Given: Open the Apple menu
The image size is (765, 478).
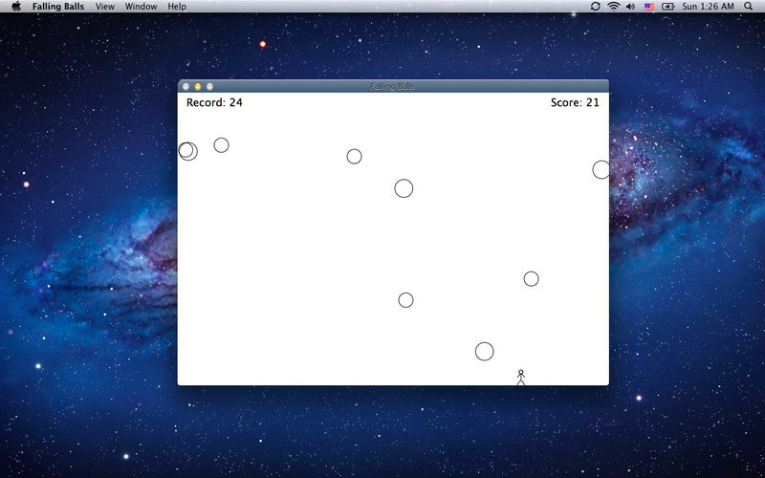Looking at the screenshot, I should pos(16,7).
